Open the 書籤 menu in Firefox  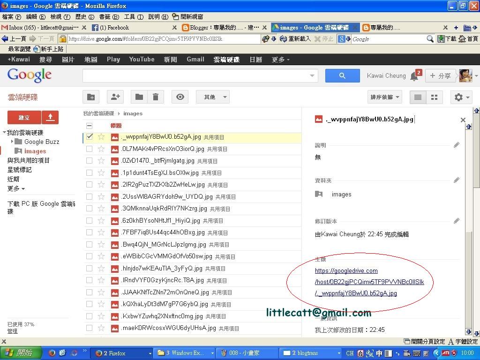click(x=109, y=16)
